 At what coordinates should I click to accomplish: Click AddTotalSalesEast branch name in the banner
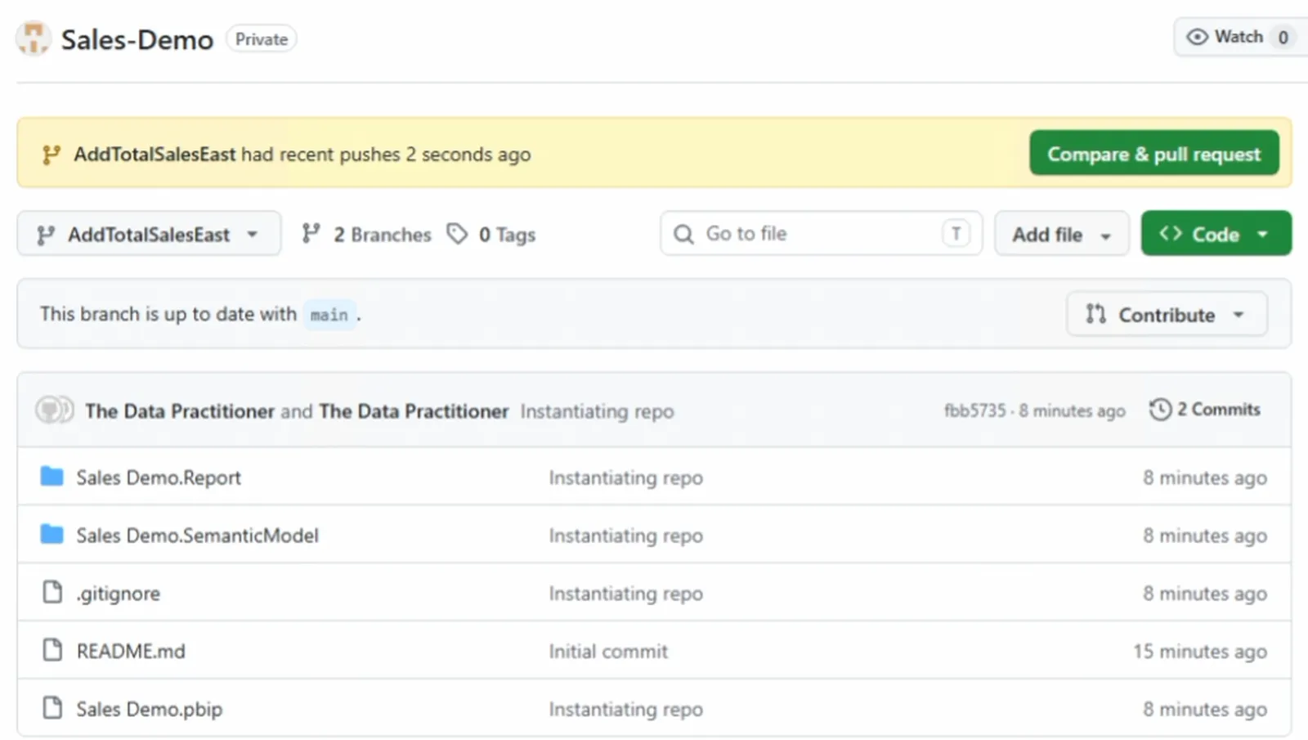pos(155,155)
